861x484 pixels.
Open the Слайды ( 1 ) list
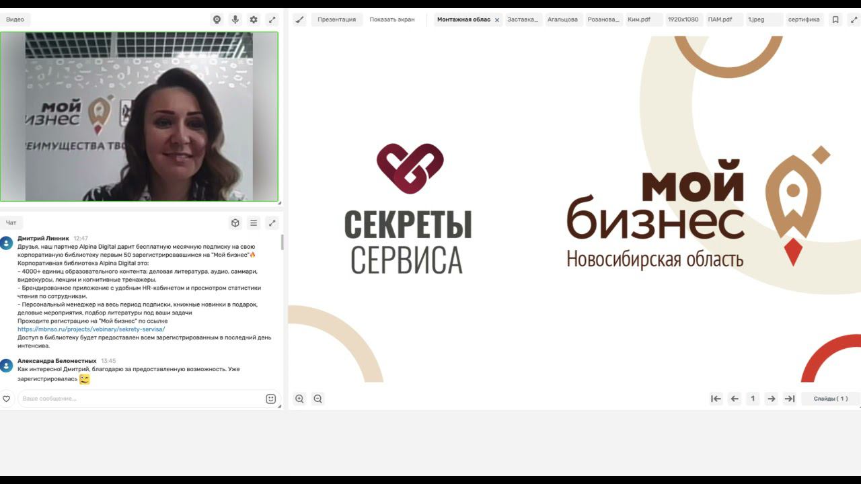[831, 399]
